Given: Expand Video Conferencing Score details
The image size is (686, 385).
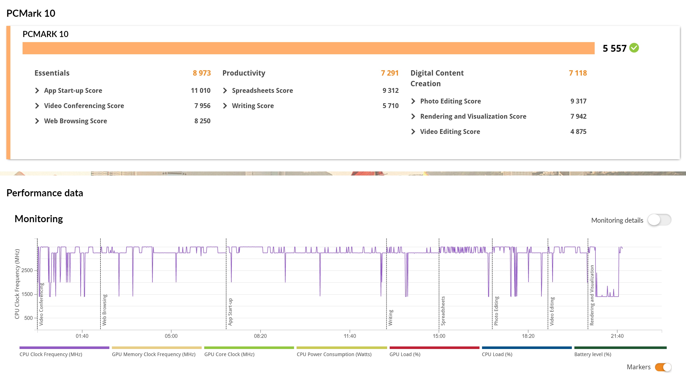Looking at the screenshot, I should 37,106.
